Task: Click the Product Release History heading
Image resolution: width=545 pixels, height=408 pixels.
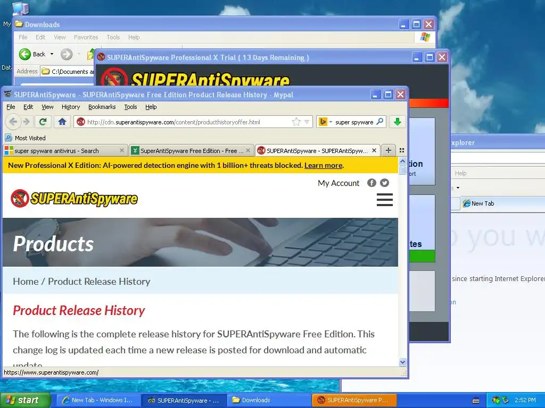Action: [79, 310]
